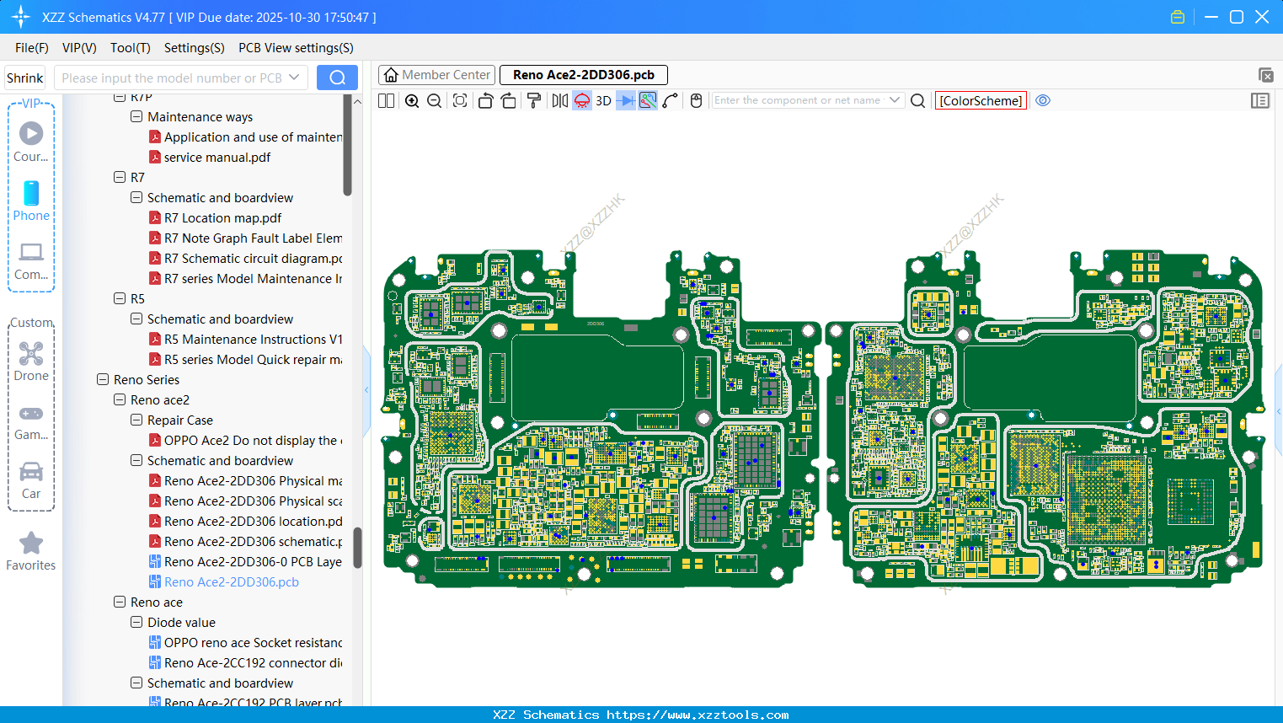Click the zoom out magnifier icon
Image resolution: width=1283 pixels, height=723 pixels.
(434, 101)
